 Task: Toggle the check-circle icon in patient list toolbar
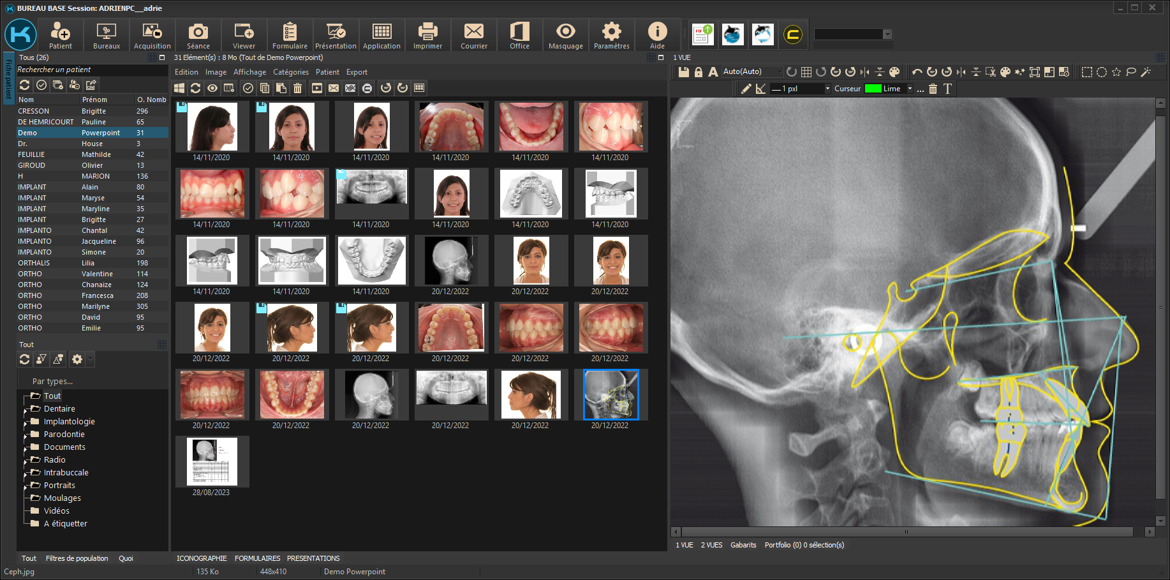click(41, 85)
